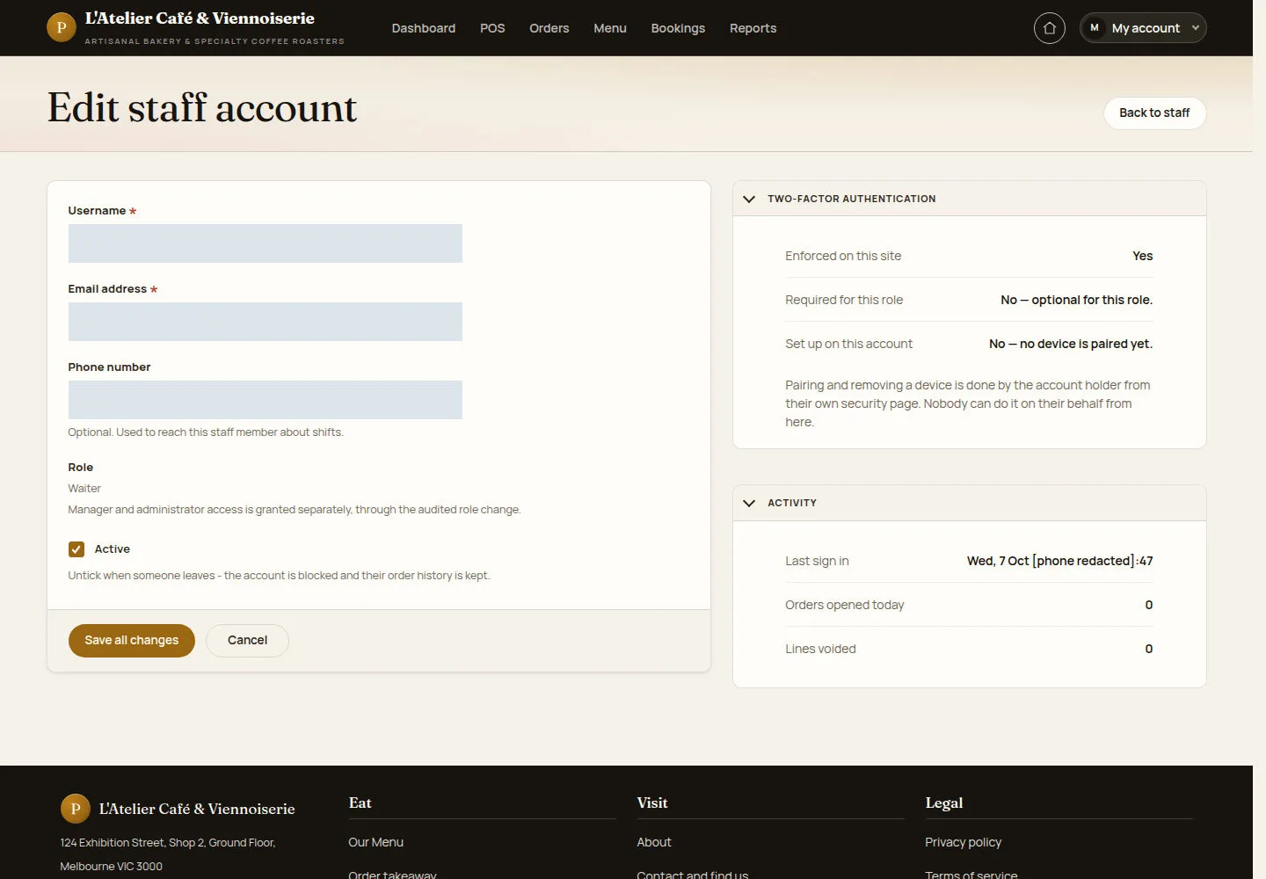This screenshot has width=1266, height=879.
Task: Open the Orders menu item
Action: coord(549,28)
